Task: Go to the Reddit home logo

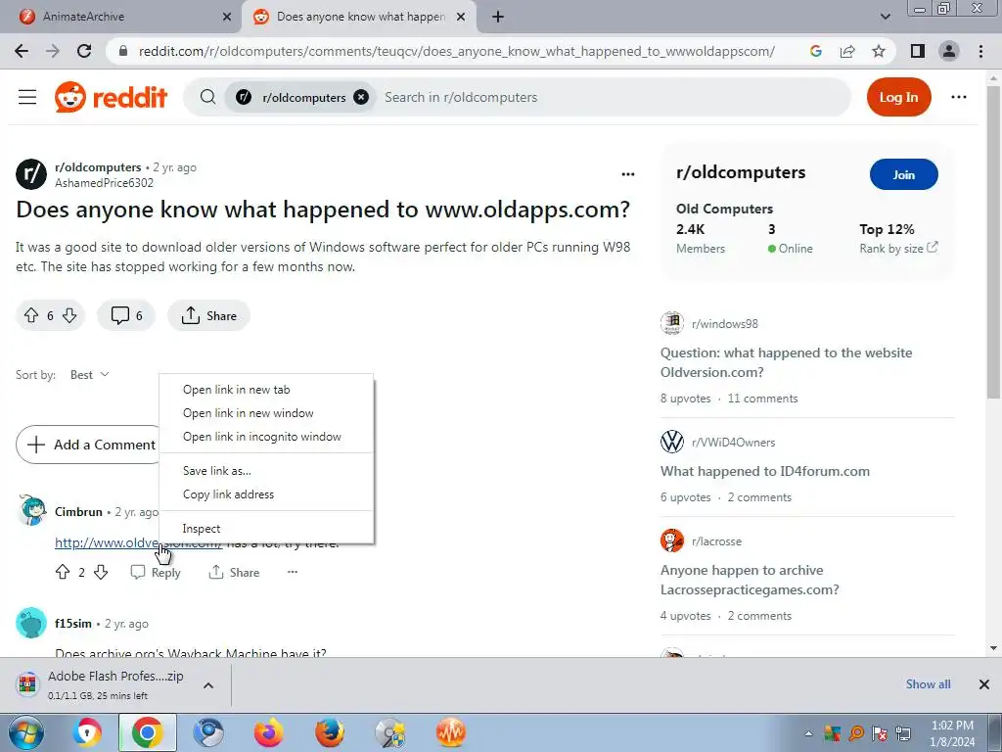Action: point(112,97)
